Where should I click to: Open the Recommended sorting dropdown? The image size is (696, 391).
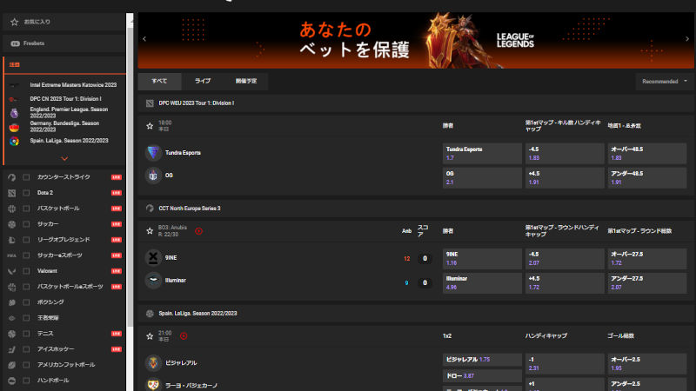tap(664, 81)
